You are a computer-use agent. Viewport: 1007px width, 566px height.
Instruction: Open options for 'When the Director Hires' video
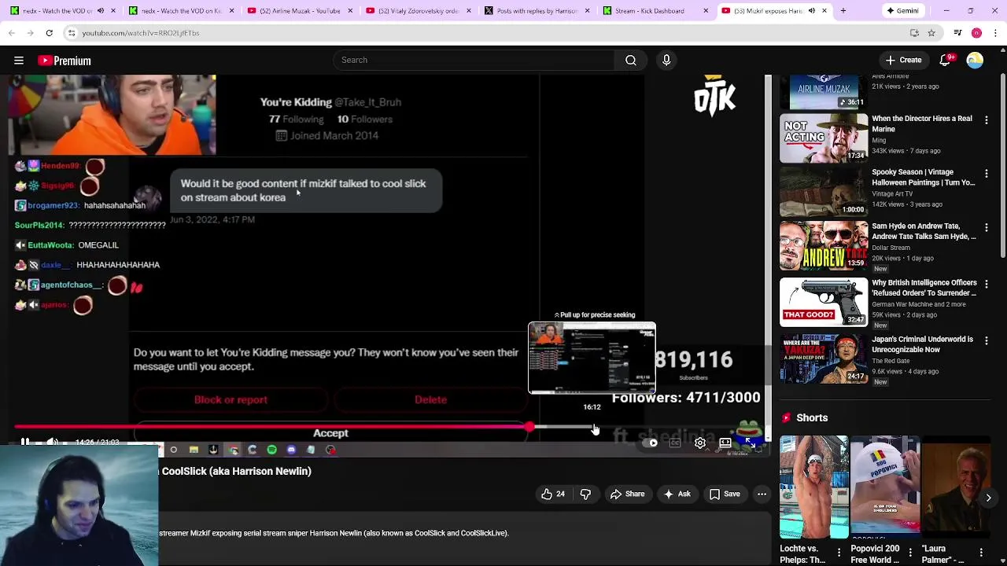click(987, 120)
